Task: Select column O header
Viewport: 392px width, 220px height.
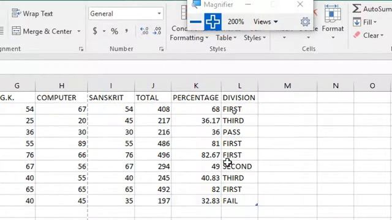Action: coord(372,86)
